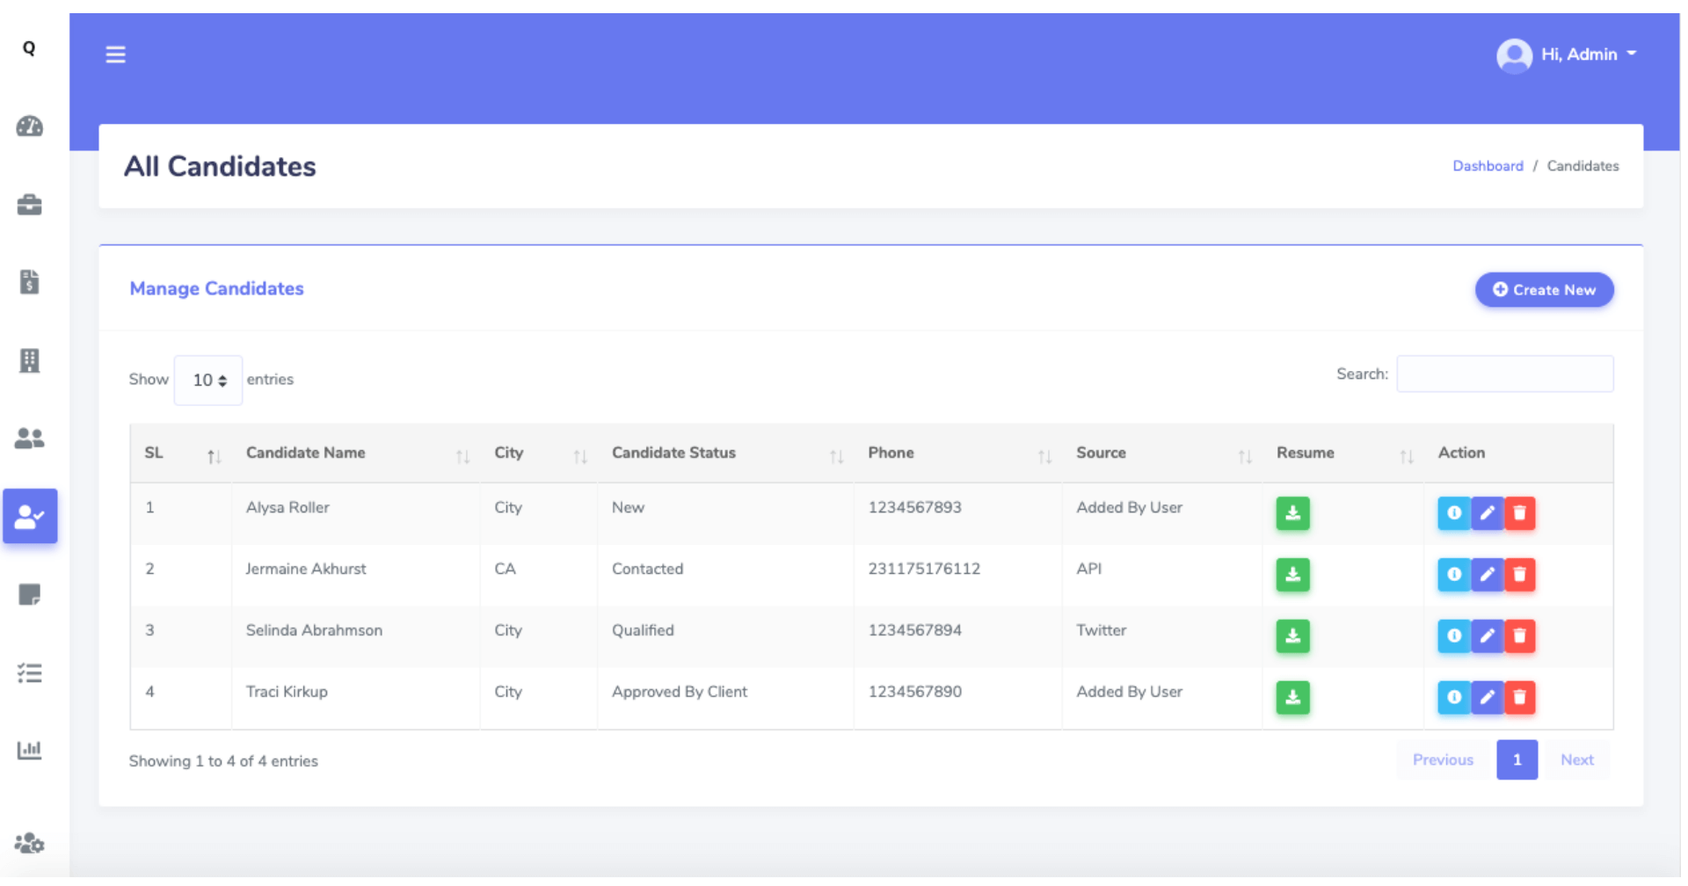The width and height of the screenshot is (1688, 886).
Task: Open the hamburger menu in the top bar
Action: point(115,54)
